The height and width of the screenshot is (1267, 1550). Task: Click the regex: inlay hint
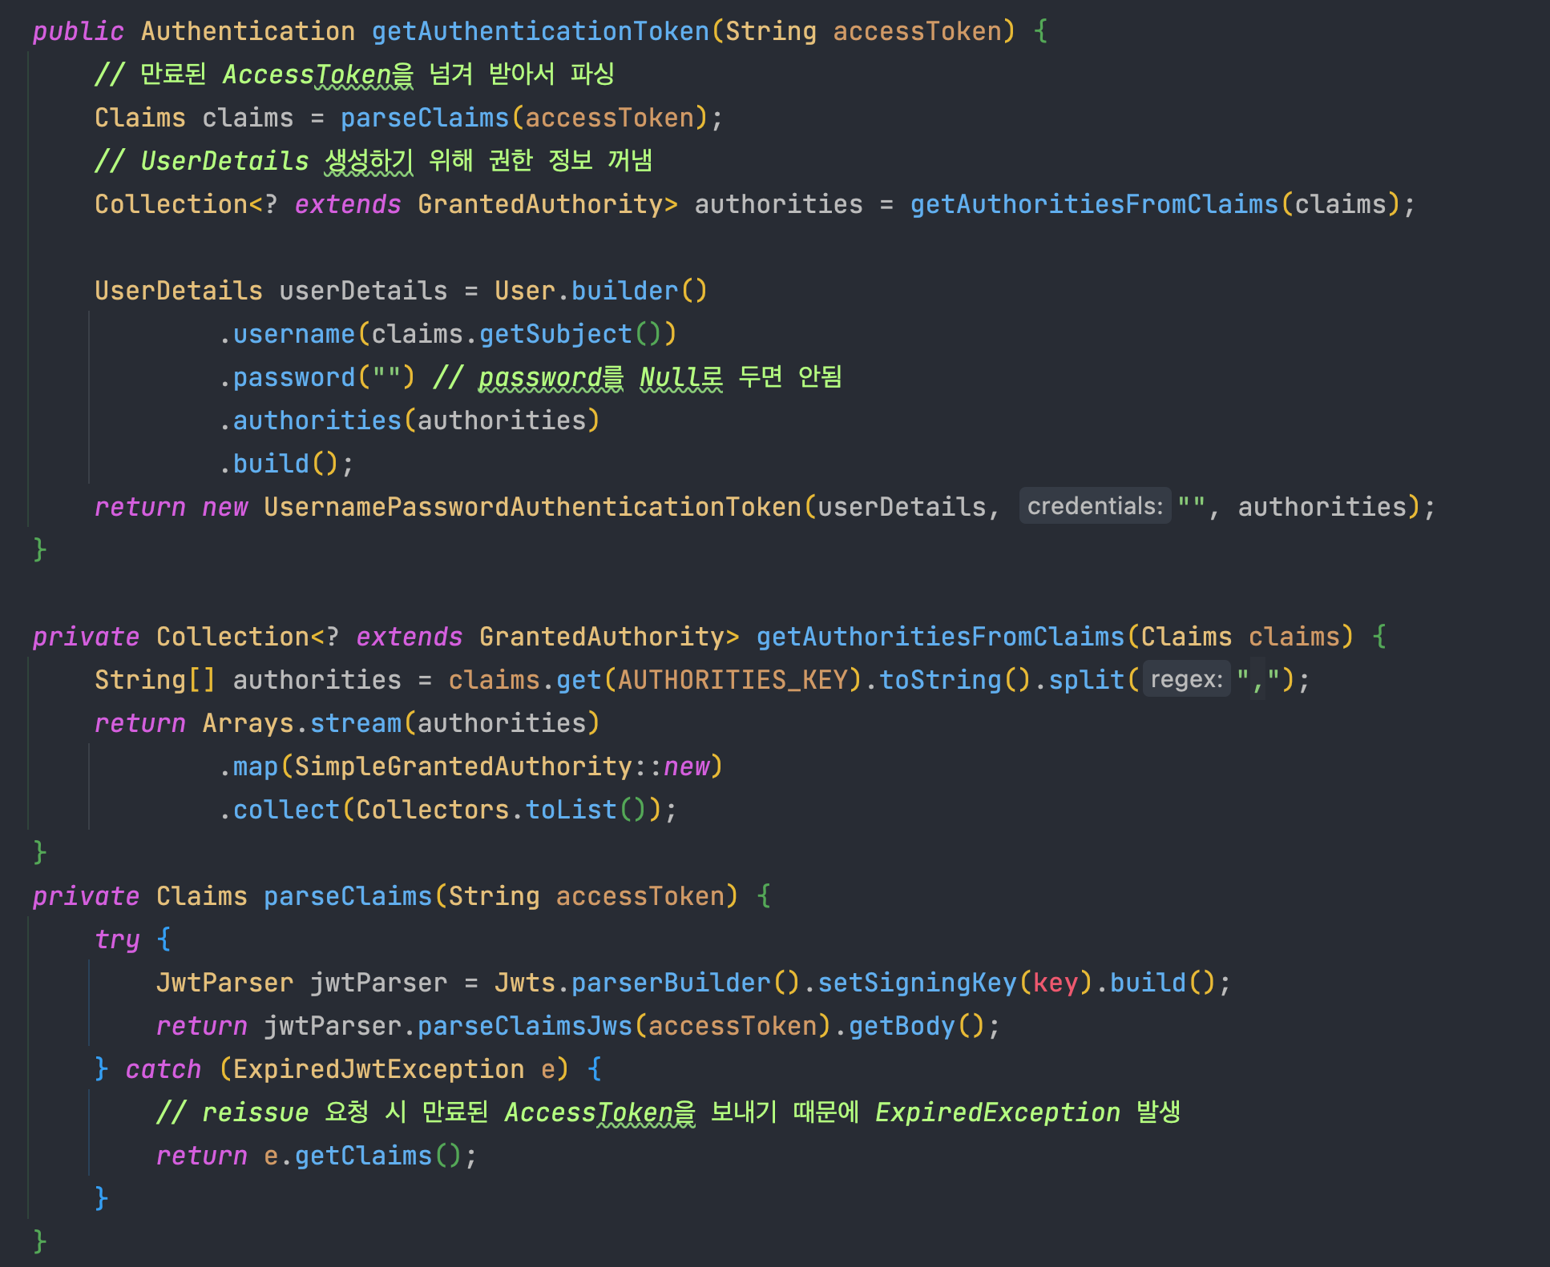(1185, 679)
